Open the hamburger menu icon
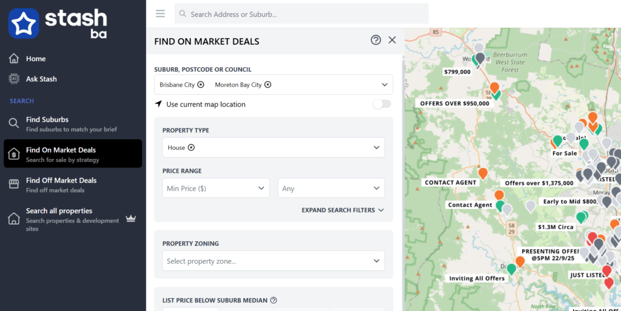The height and width of the screenshot is (311, 621). (x=160, y=13)
